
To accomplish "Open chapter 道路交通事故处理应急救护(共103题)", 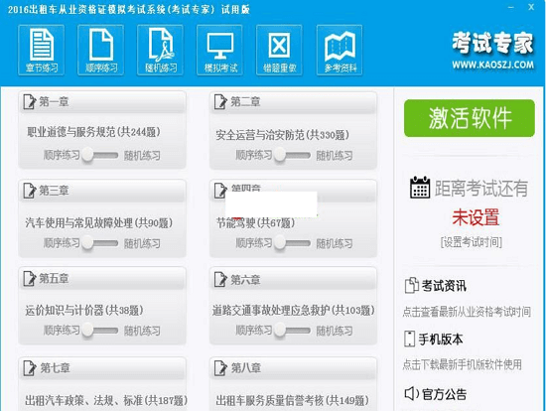I will [293, 311].
